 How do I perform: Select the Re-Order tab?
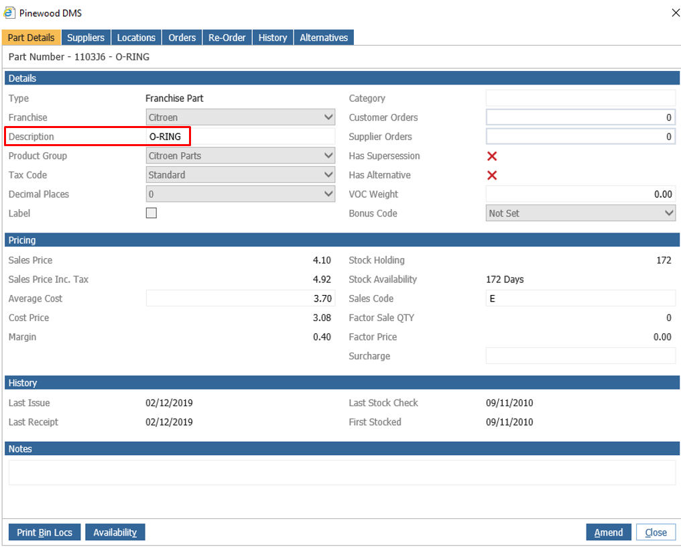(x=227, y=37)
